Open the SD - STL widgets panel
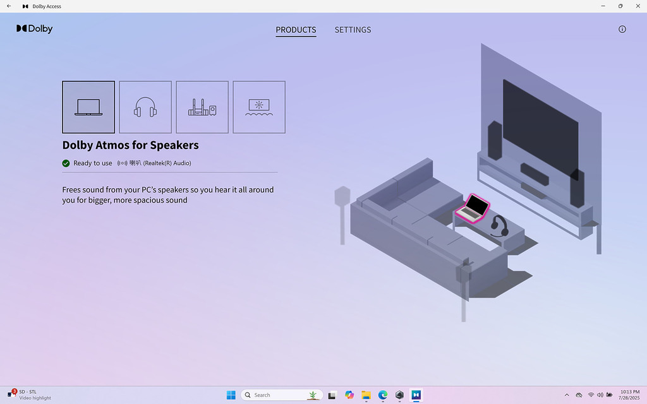647x404 pixels. (29, 395)
